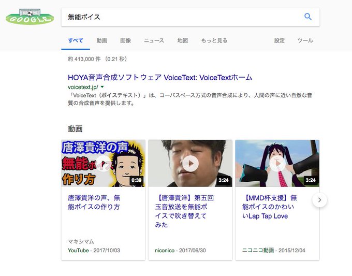
Task: Switch to the 画像 tab
Action: click(x=125, y=40)
